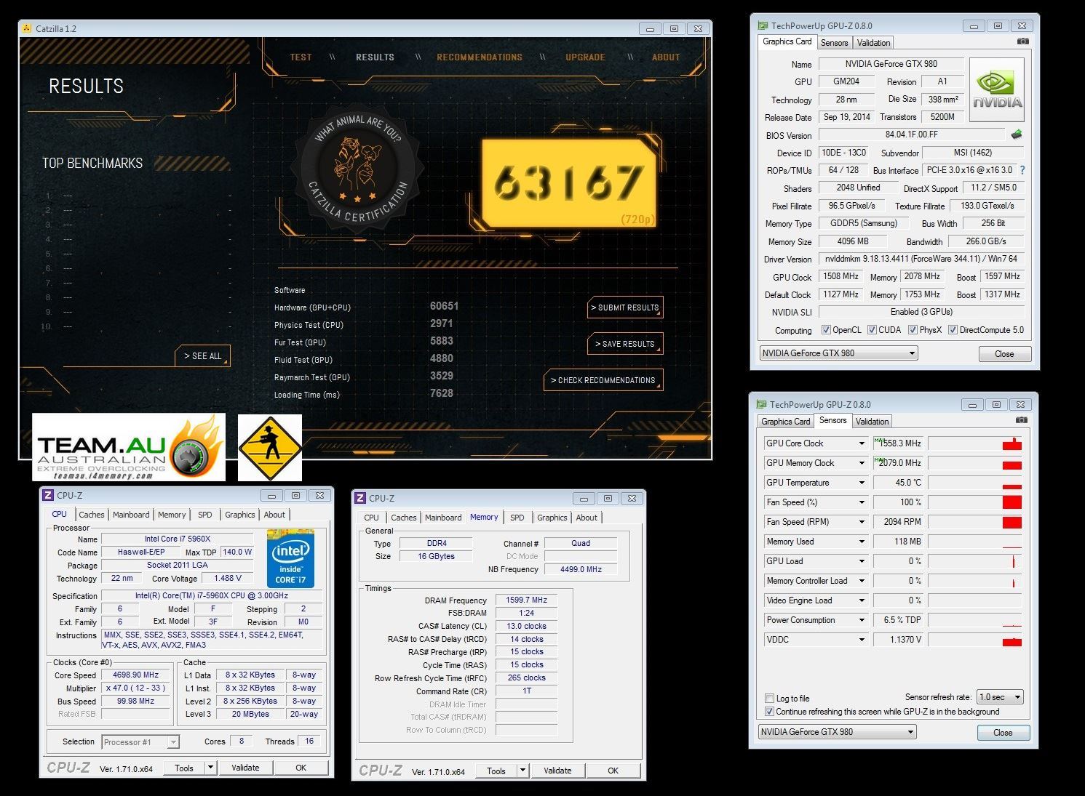This screenshot has width=1085, height=796.
Task: Enable the Log to file checkbox
Action: click(x=769, y=698)
